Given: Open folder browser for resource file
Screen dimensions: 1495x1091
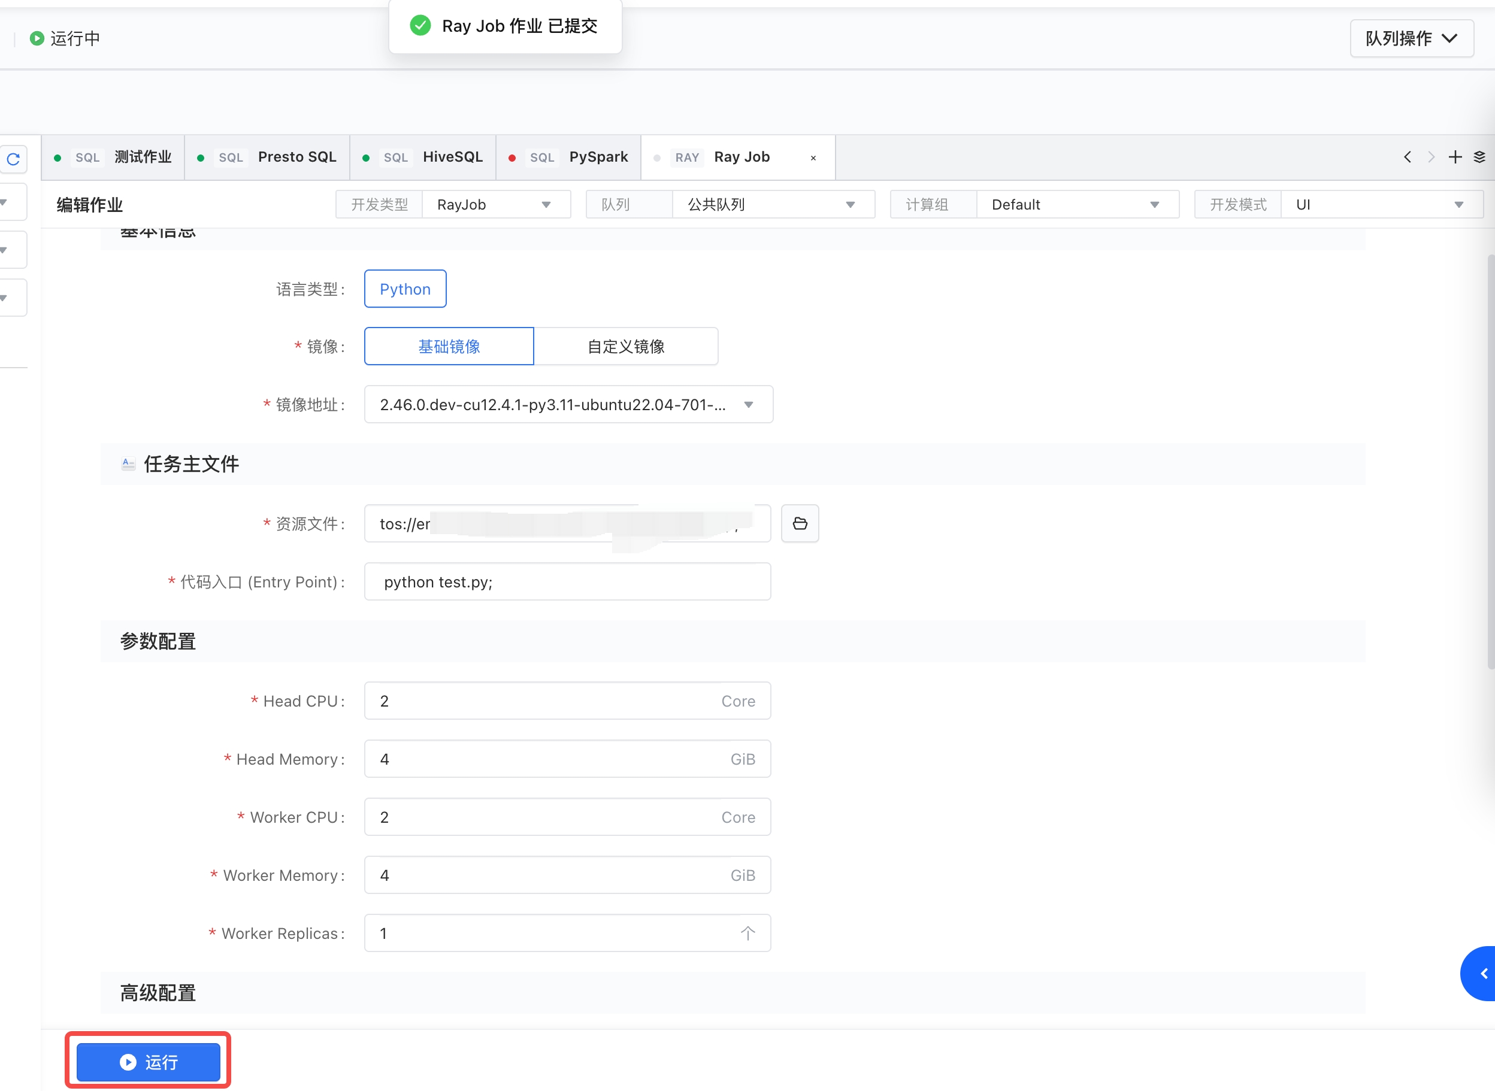Looking at the screenshot, I should coord(800,524).
